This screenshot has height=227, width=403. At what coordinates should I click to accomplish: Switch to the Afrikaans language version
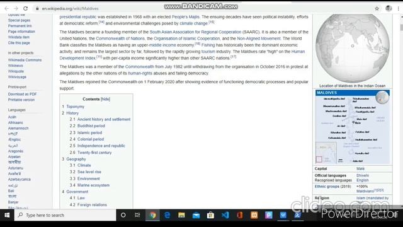click(x=15, y=122)
